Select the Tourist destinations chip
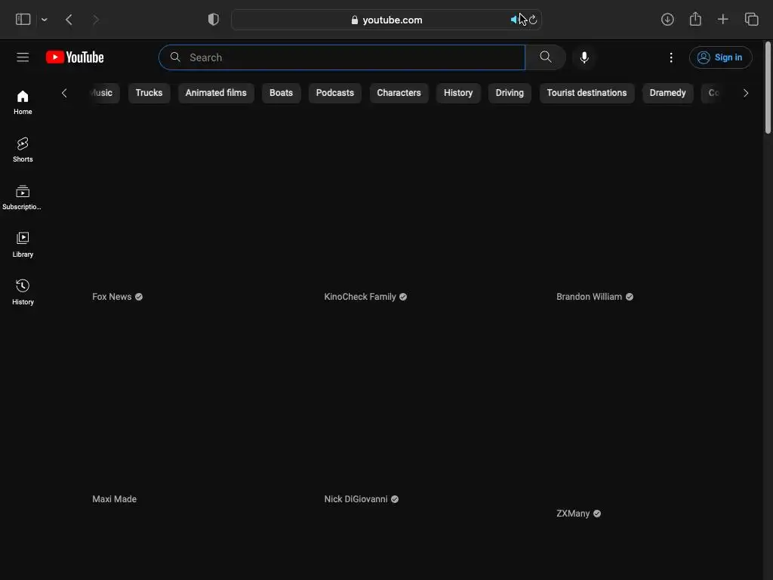The width and height of the screenshot is (773, 580). point(587,93)
